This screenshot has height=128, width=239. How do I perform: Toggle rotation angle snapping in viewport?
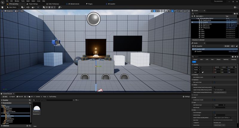pos(172,11)
